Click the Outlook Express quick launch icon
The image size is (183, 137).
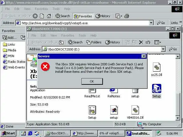37,133
